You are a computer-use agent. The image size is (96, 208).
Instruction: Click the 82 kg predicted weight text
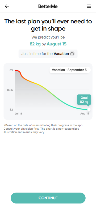(35, 44)
